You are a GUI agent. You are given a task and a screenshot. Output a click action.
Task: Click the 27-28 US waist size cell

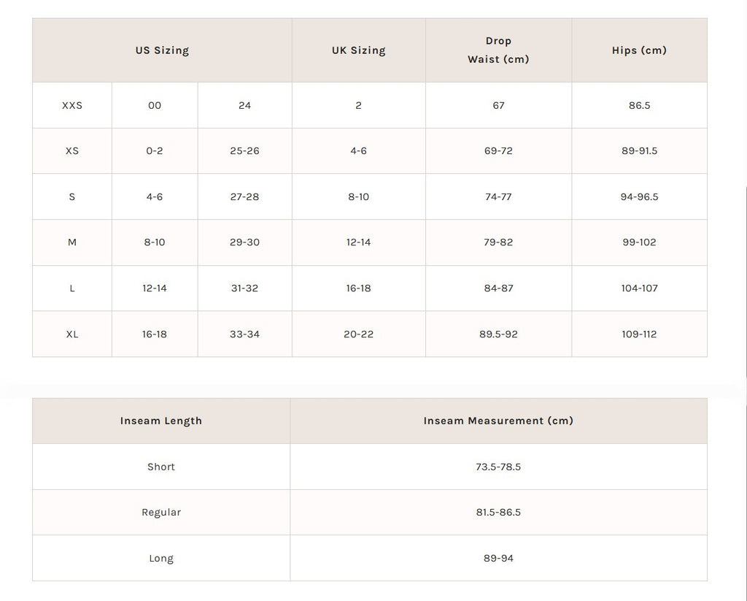pos(244,197)
